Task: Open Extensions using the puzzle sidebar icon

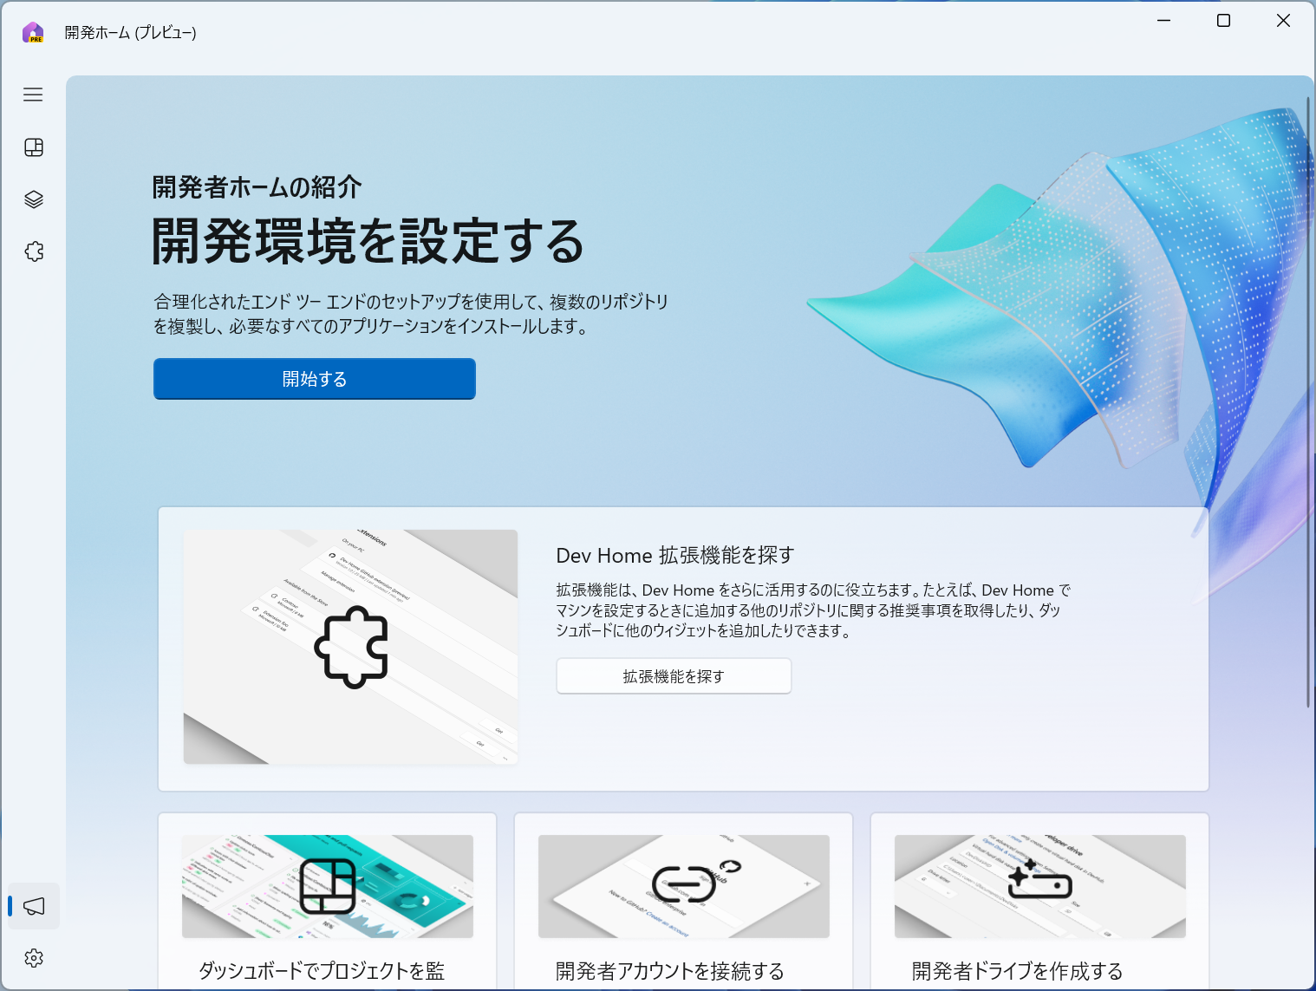Action: 33,251
